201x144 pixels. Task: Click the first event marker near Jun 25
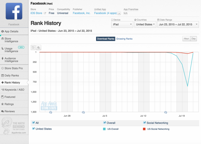[x=51, y=113]
